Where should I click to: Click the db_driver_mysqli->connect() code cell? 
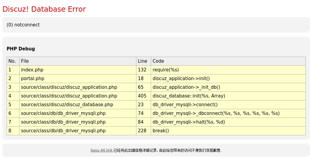pos(185,105)
